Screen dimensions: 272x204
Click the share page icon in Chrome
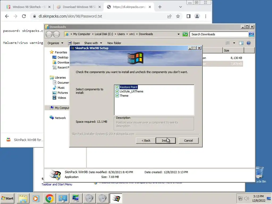pyautogui.click(x=169, y=16)
